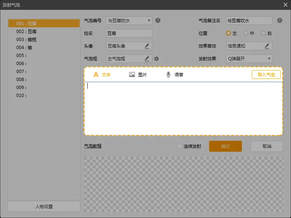The image size is (291, 218).
Task: Click the pencil icon in 左气泡框 field
Action: coord(147,58)
